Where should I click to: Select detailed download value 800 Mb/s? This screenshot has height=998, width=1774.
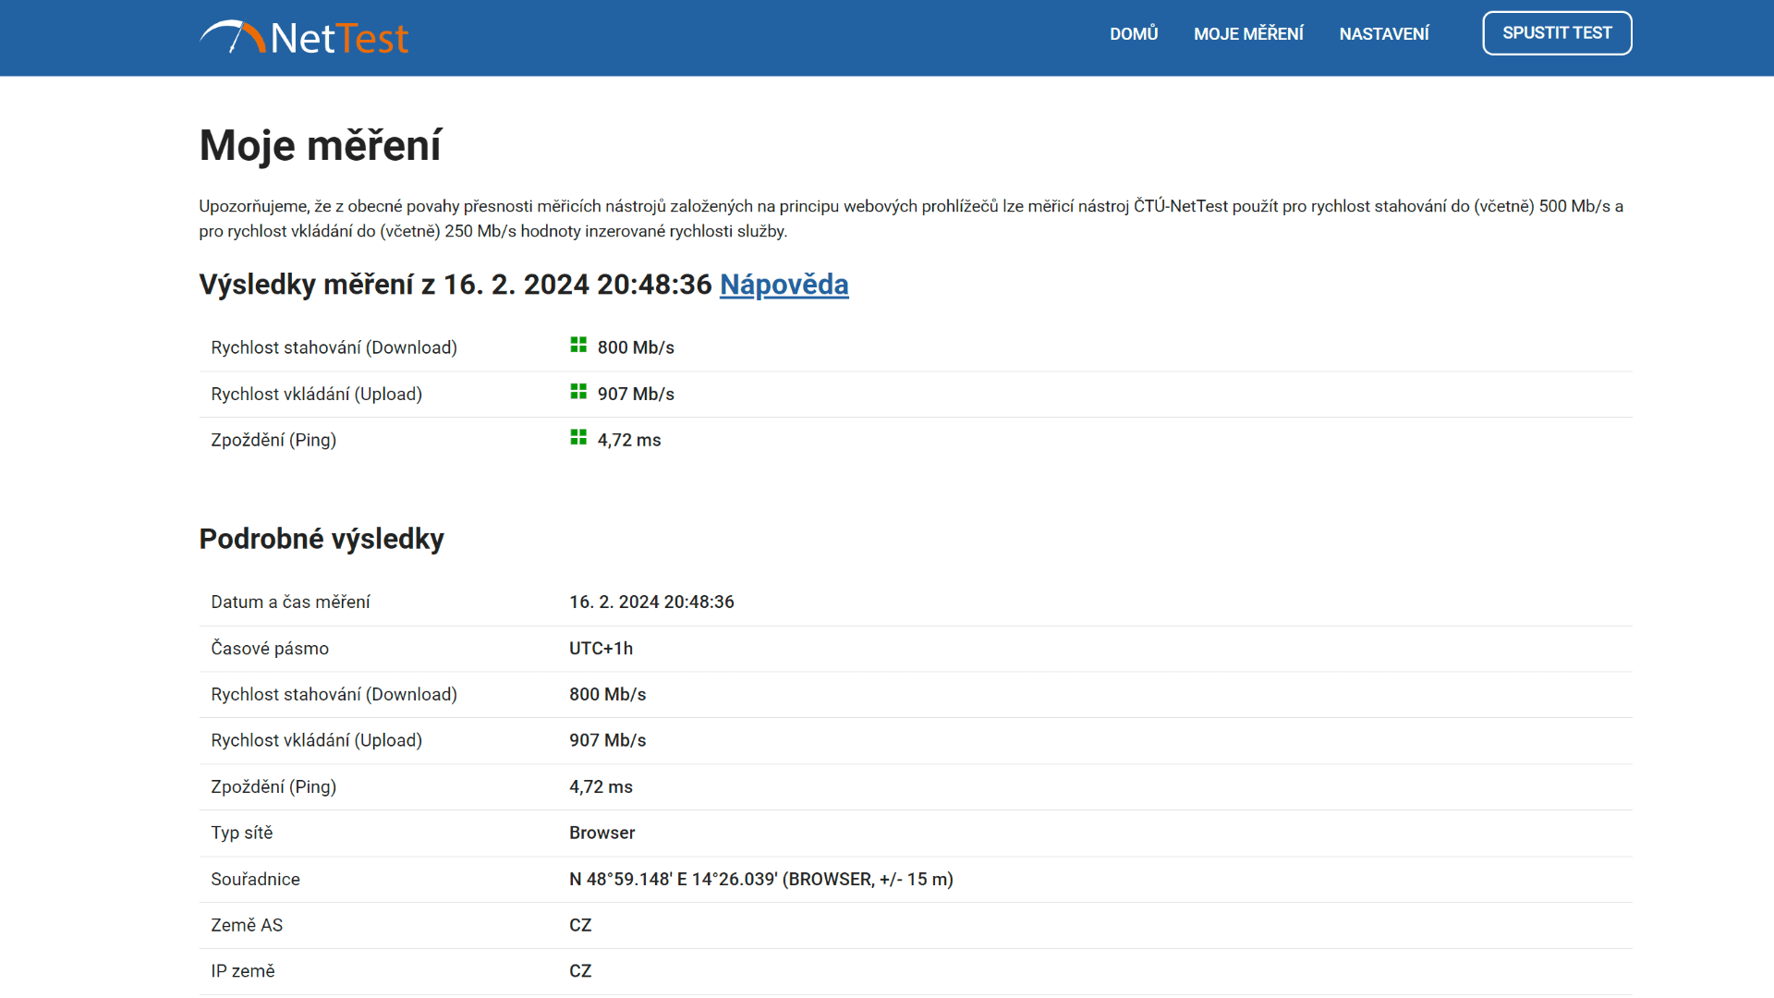tap(607, 694)
